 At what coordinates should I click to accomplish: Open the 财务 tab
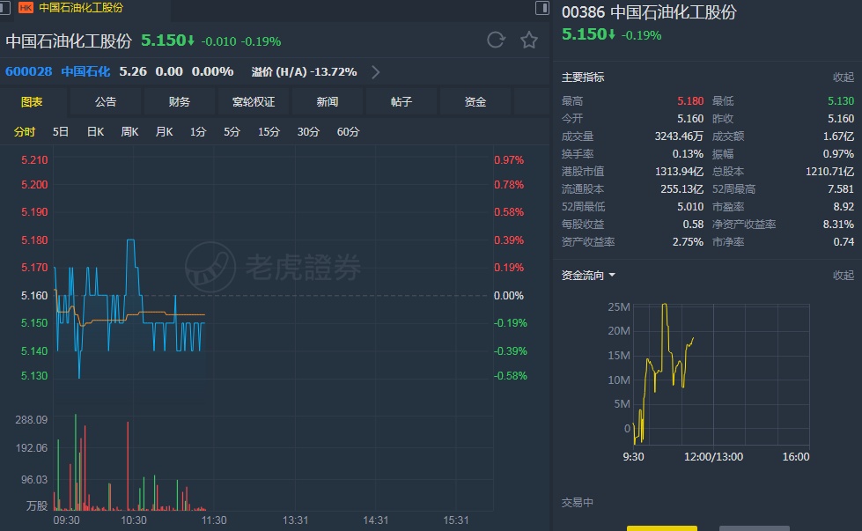coord(180,101)
